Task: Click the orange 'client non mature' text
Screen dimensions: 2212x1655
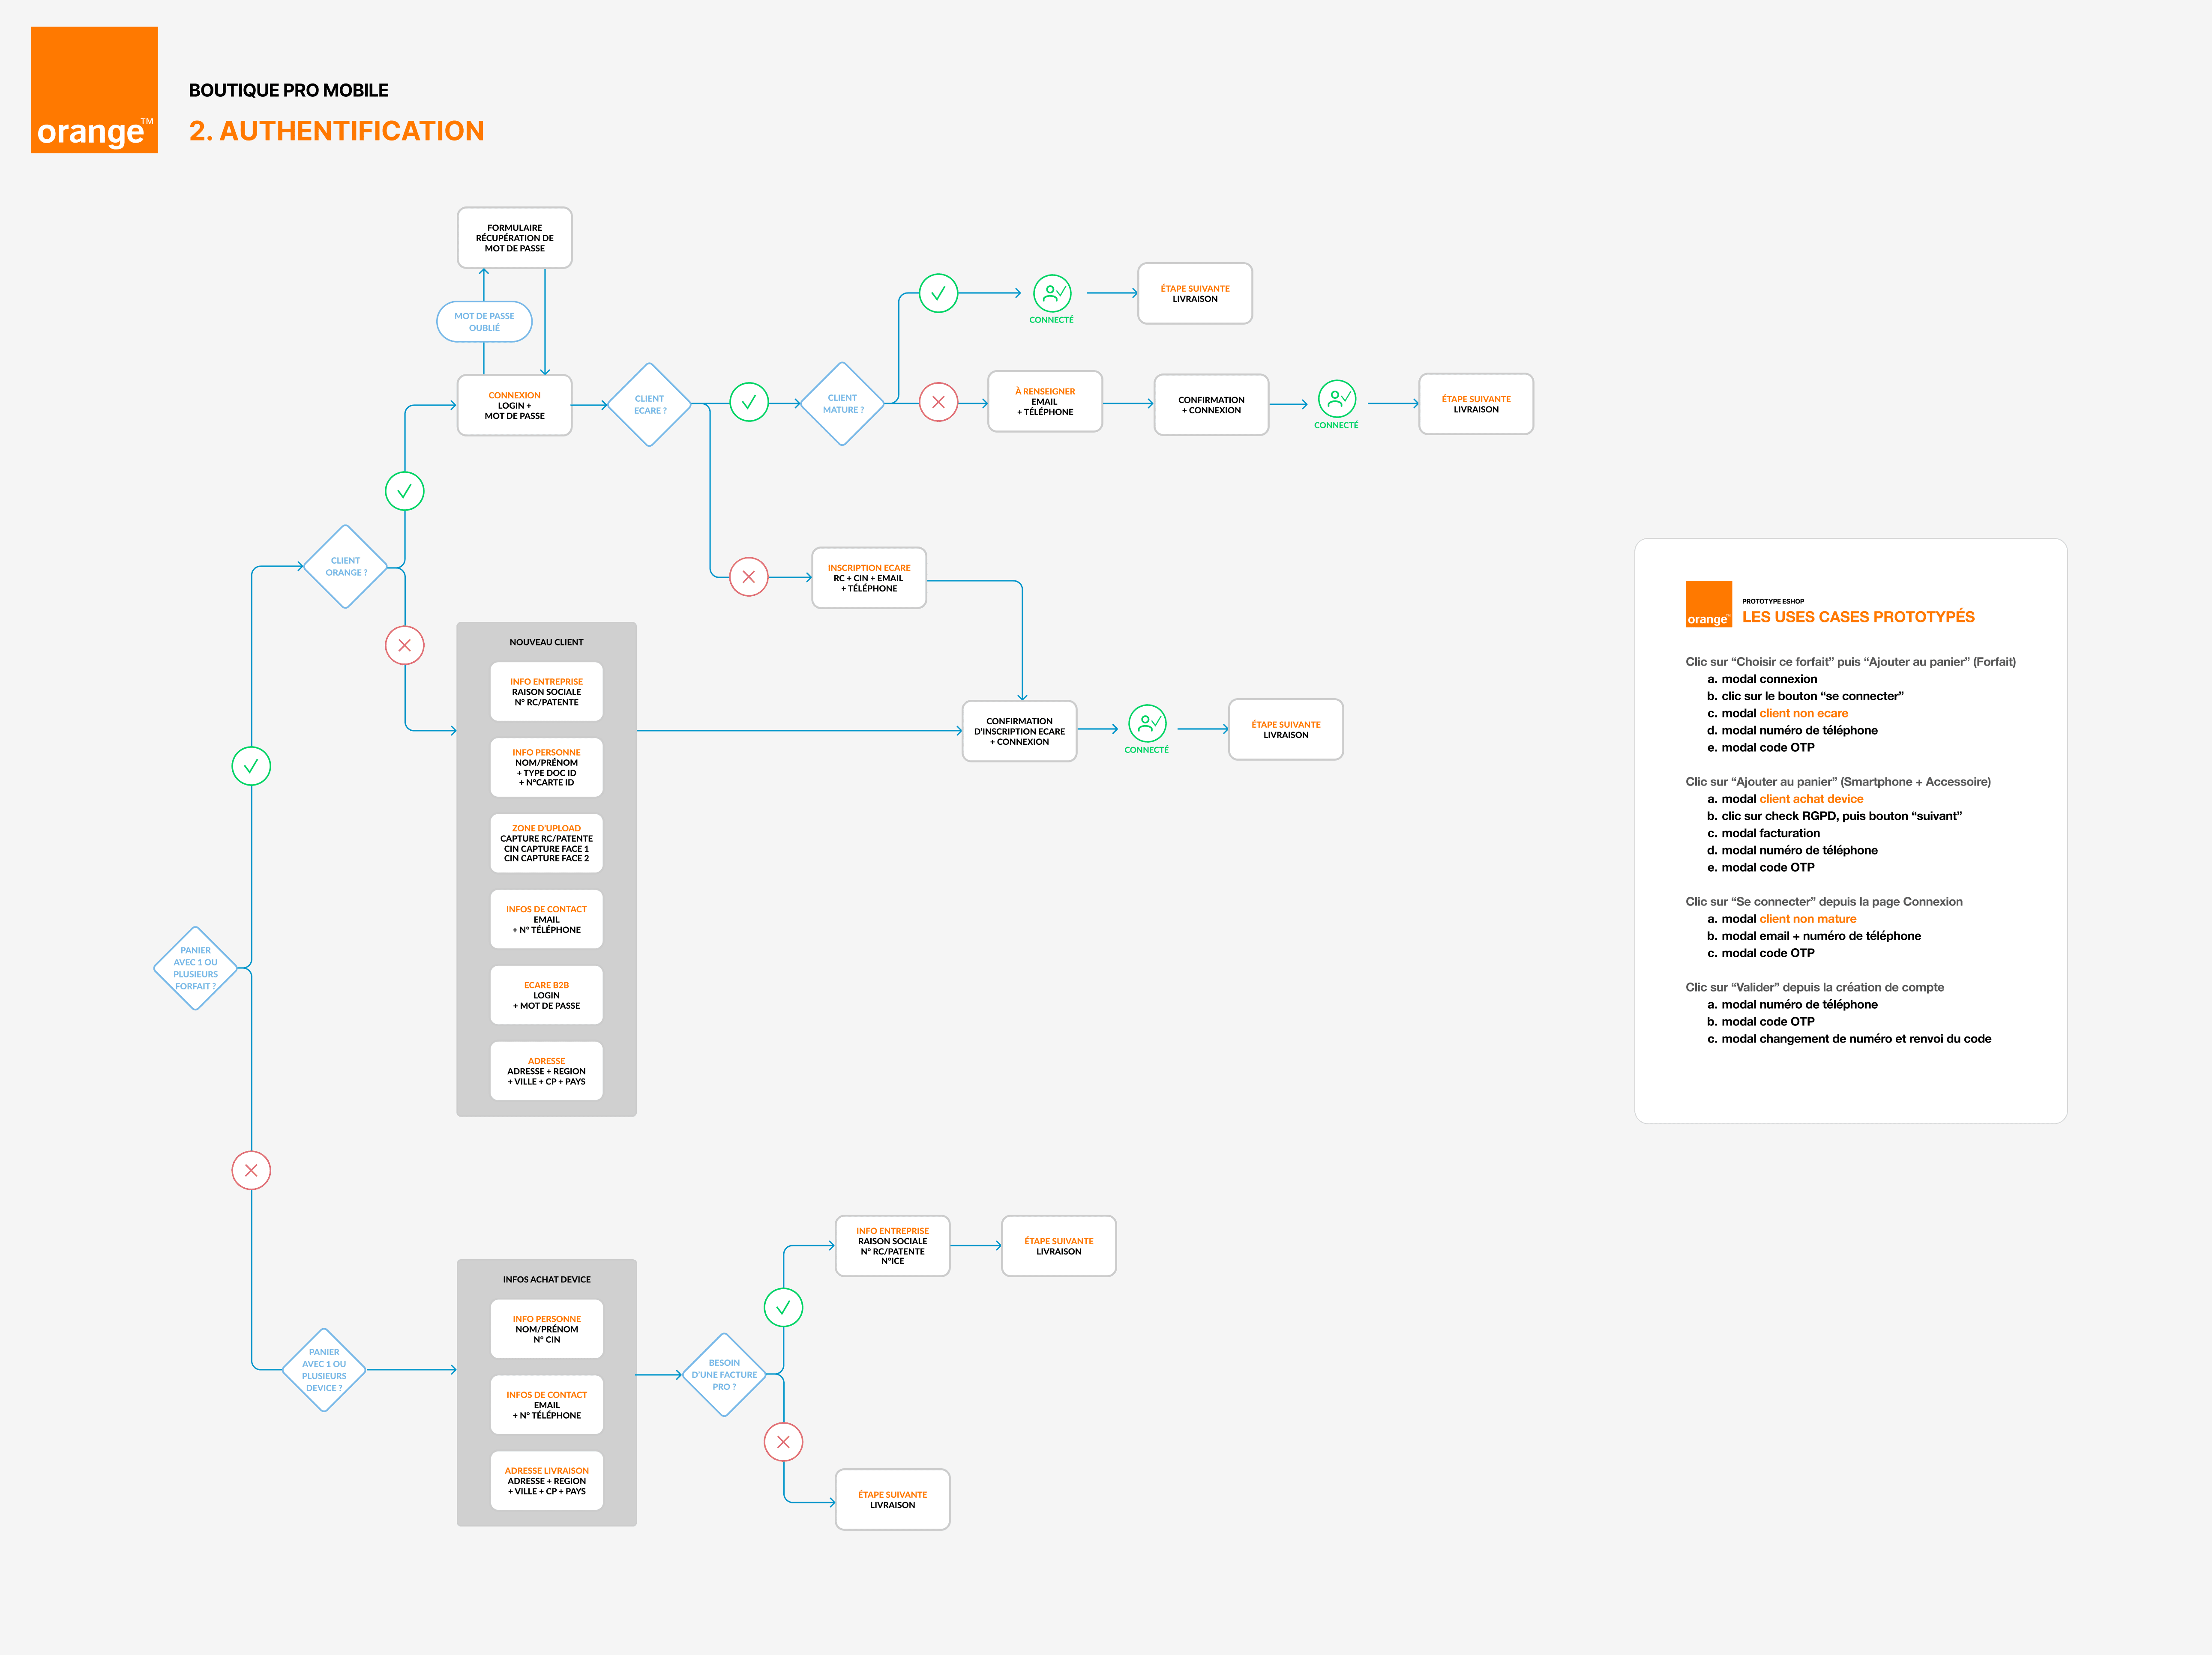Action: [x=1808, y=920]
